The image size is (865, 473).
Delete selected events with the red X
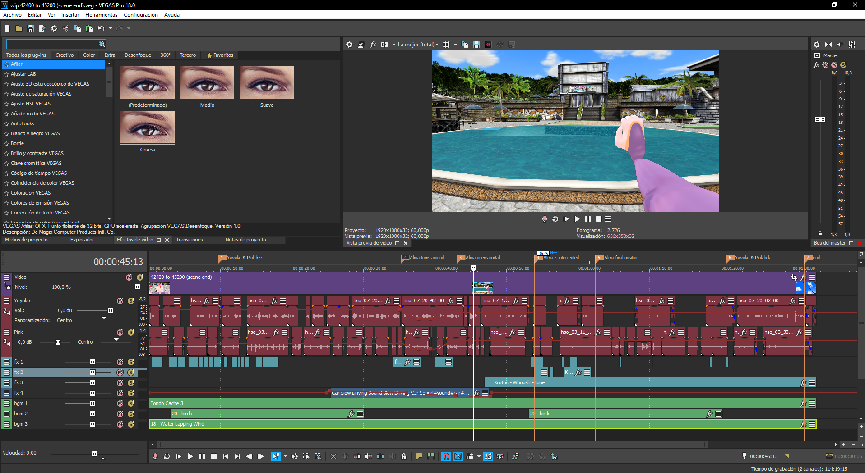[x=333, y=456]
